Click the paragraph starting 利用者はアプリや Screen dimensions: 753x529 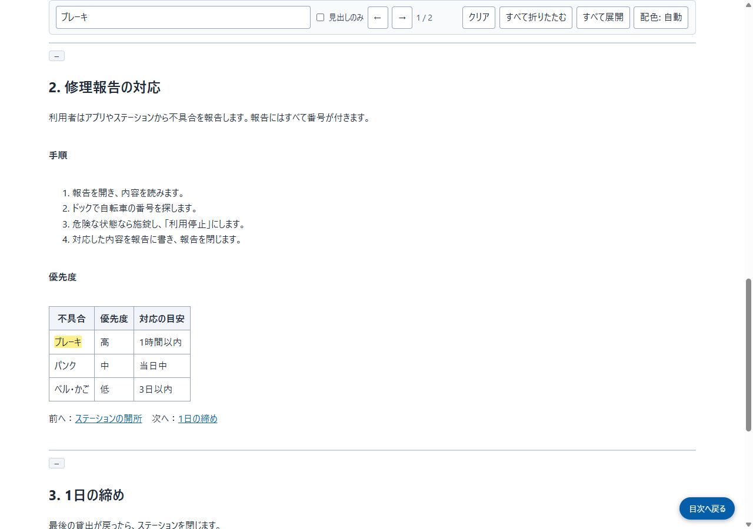tap(209, 118)
